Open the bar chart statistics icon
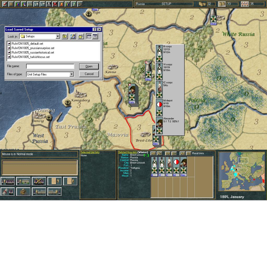This screenshot has height=273, width=267. [x=17, y=4]
